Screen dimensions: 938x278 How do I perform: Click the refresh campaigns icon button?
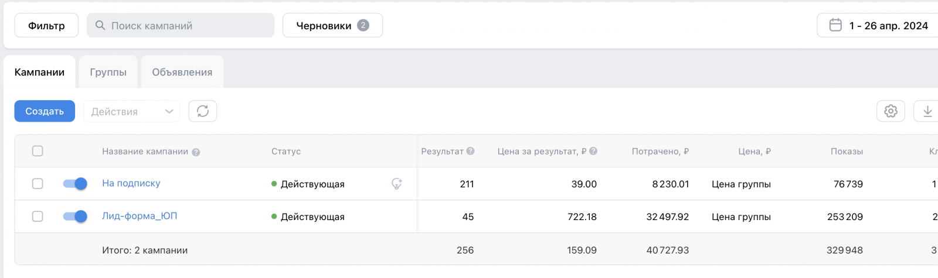pyautogui.click(x=203, y=111)
